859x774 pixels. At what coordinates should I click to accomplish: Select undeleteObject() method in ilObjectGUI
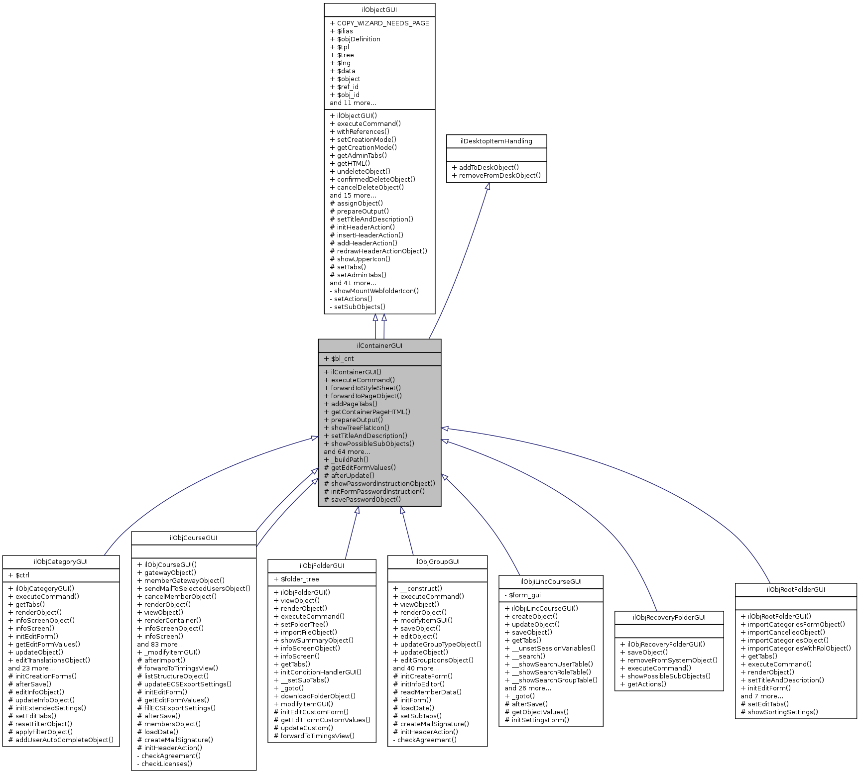coord(360,171)
